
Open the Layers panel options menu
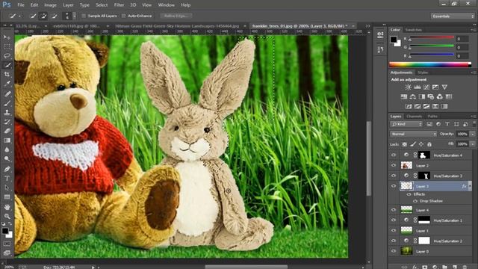(x=473, y=117)
